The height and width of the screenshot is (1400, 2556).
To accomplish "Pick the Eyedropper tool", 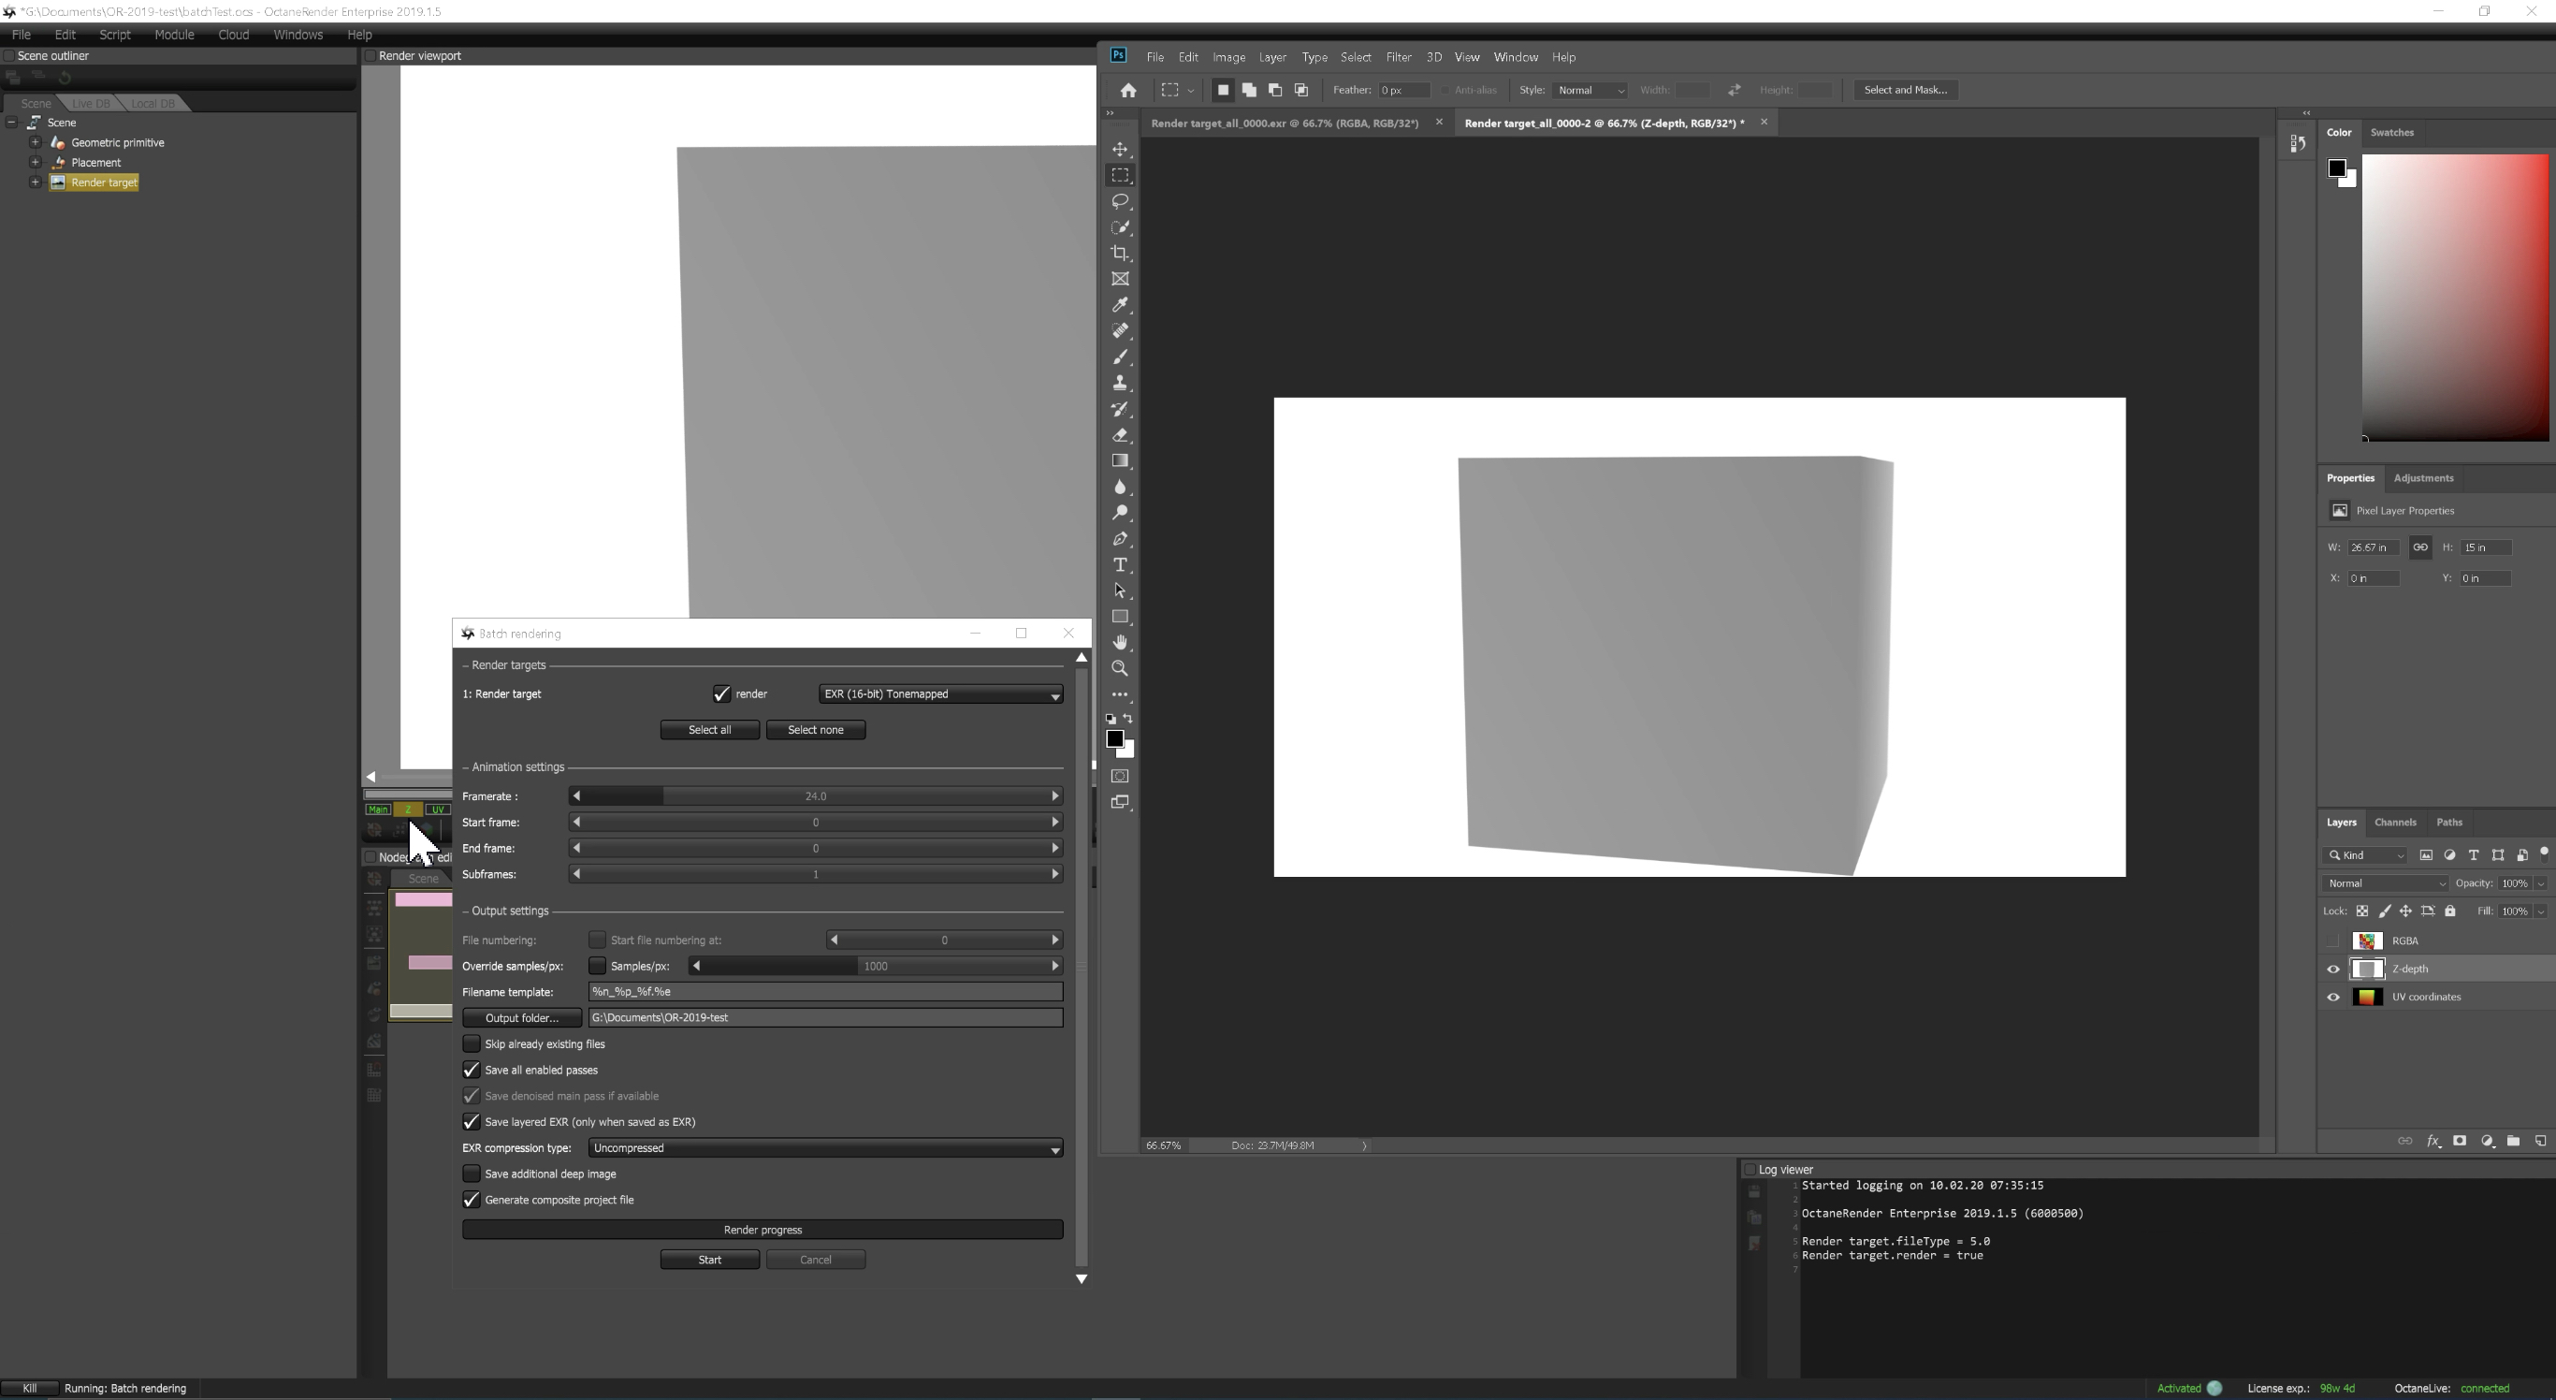I will 1120,304.
